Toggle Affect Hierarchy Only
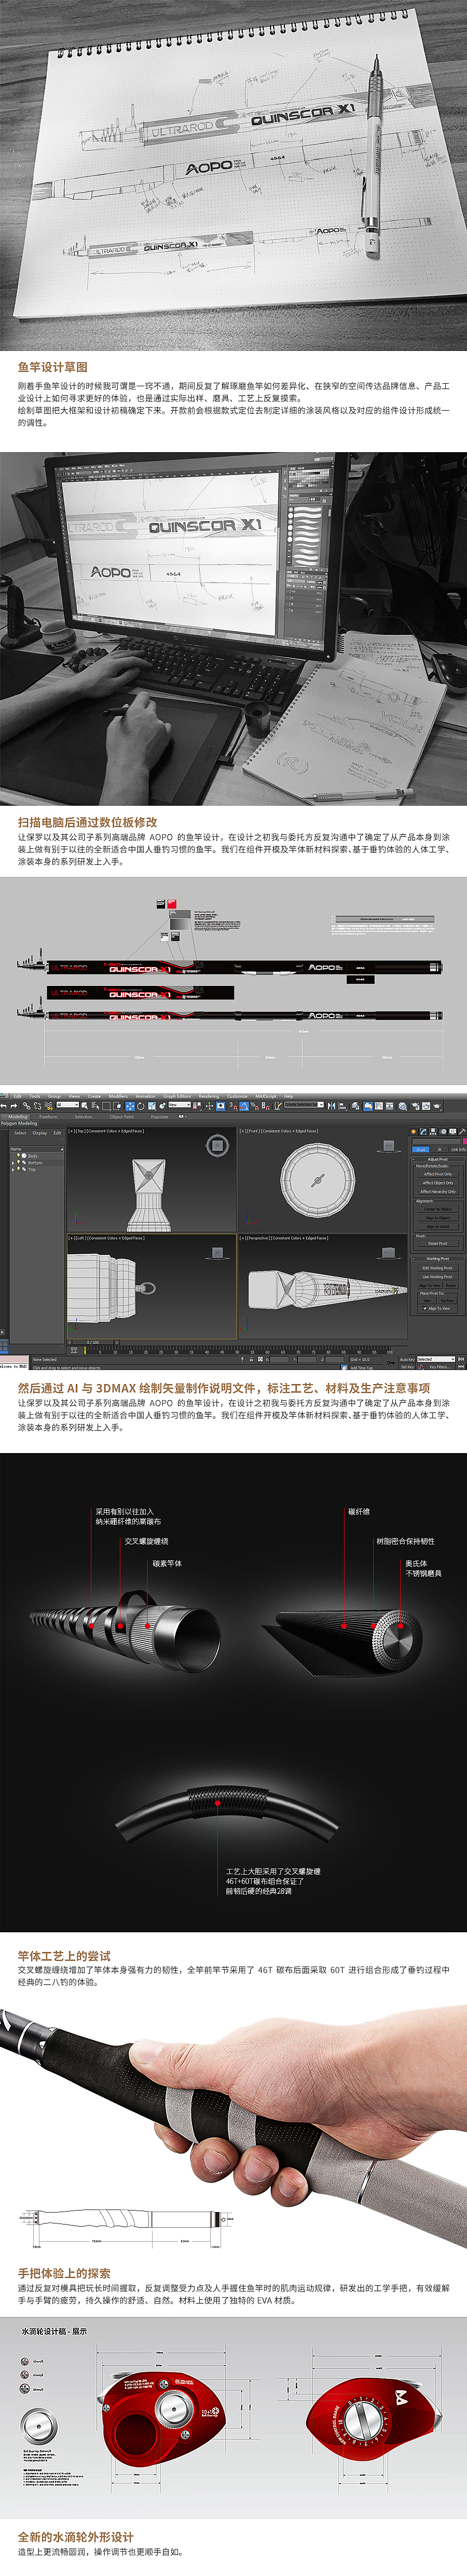The image size is (467, 2576). [x=438, y=1192]
